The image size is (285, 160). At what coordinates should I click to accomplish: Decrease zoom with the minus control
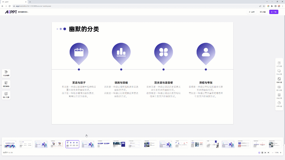click(273, 152)
